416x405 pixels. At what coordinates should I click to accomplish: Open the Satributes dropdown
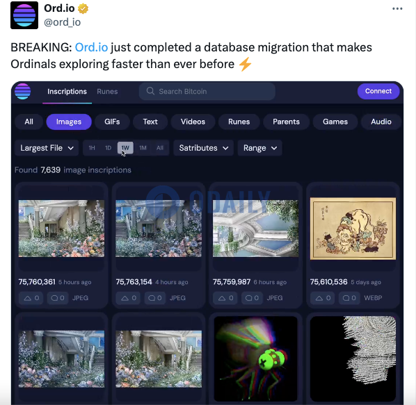click(204, 148)
